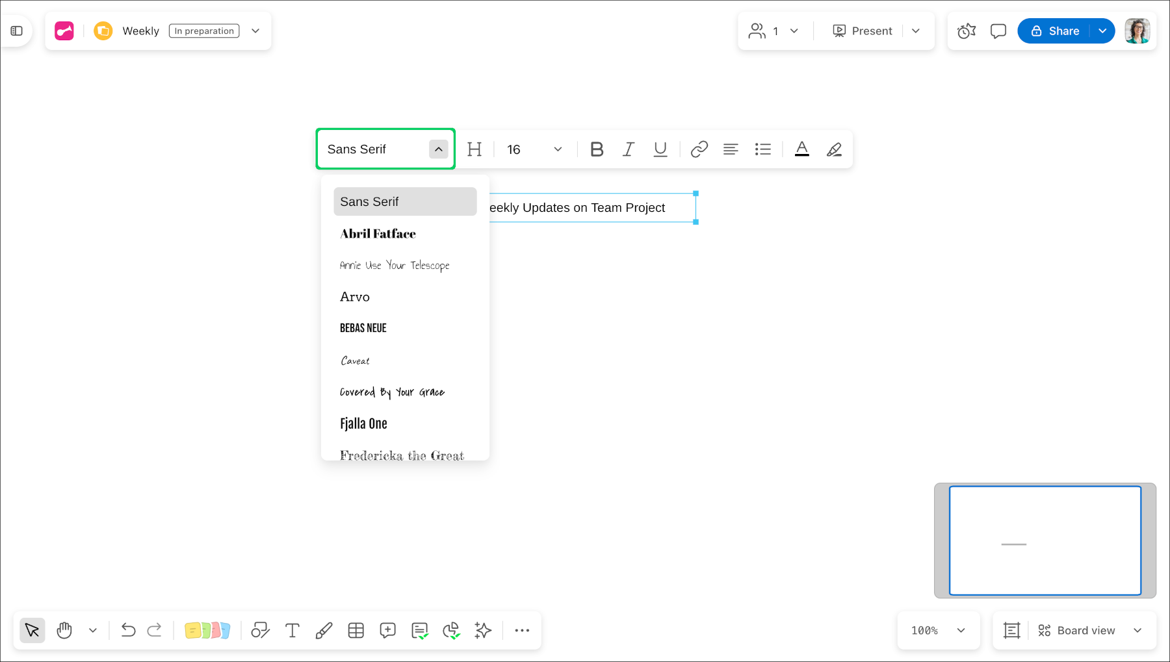Open the text alignment options
The width and height of the screenshot is (1170, 662).
click(731, 149)
